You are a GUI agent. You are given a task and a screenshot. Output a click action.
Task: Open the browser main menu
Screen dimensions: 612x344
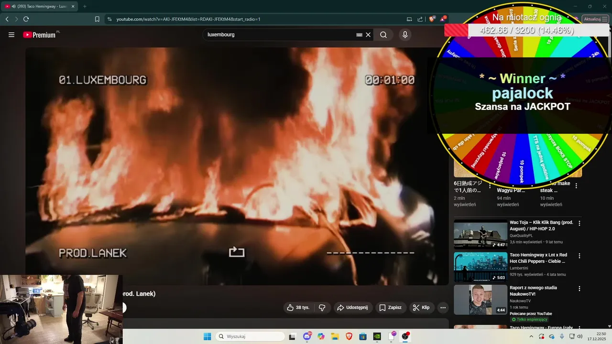pos(605,19)
